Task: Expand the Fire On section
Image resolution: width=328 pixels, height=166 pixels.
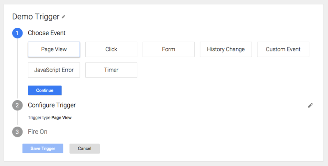Action: 38,132
